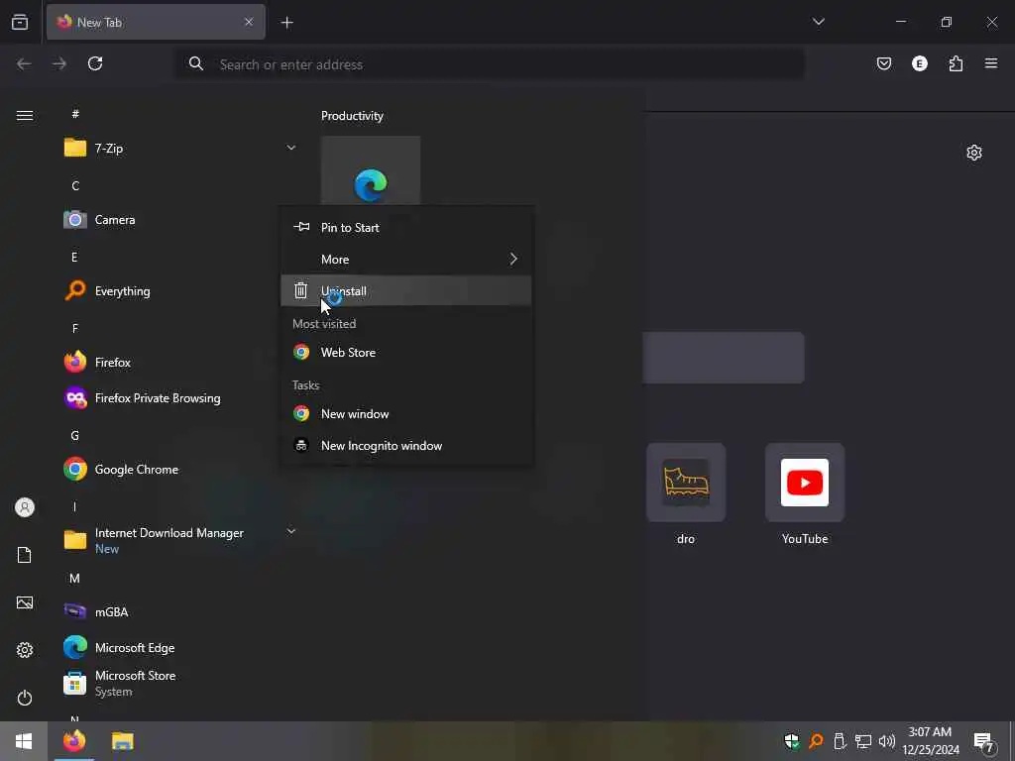Select New Incognito window task
The image size is (1015, 761).
tap(406, 446)
